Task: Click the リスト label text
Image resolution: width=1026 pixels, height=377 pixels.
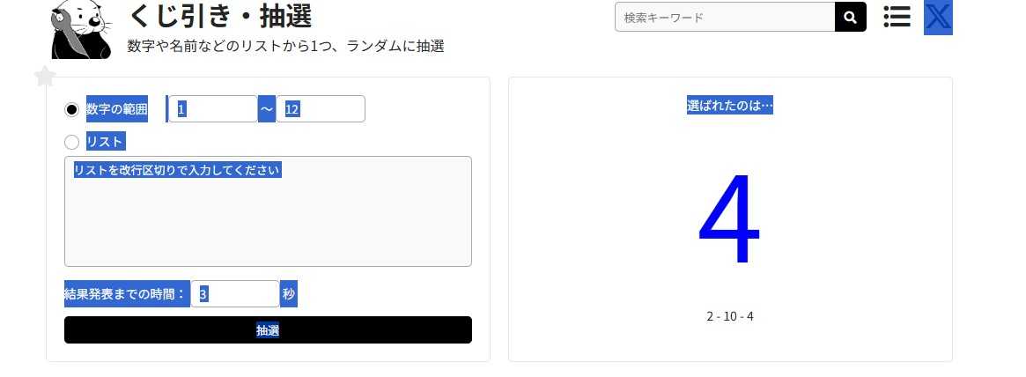Action: coord(105,142)
